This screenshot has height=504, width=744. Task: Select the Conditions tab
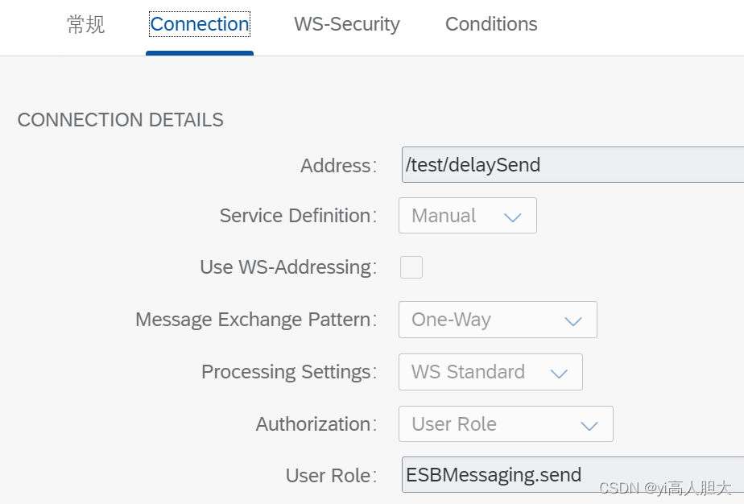click(x=491, y=24)
